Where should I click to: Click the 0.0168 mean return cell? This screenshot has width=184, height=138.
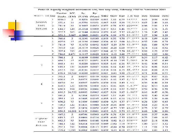[x=95, y=121]
